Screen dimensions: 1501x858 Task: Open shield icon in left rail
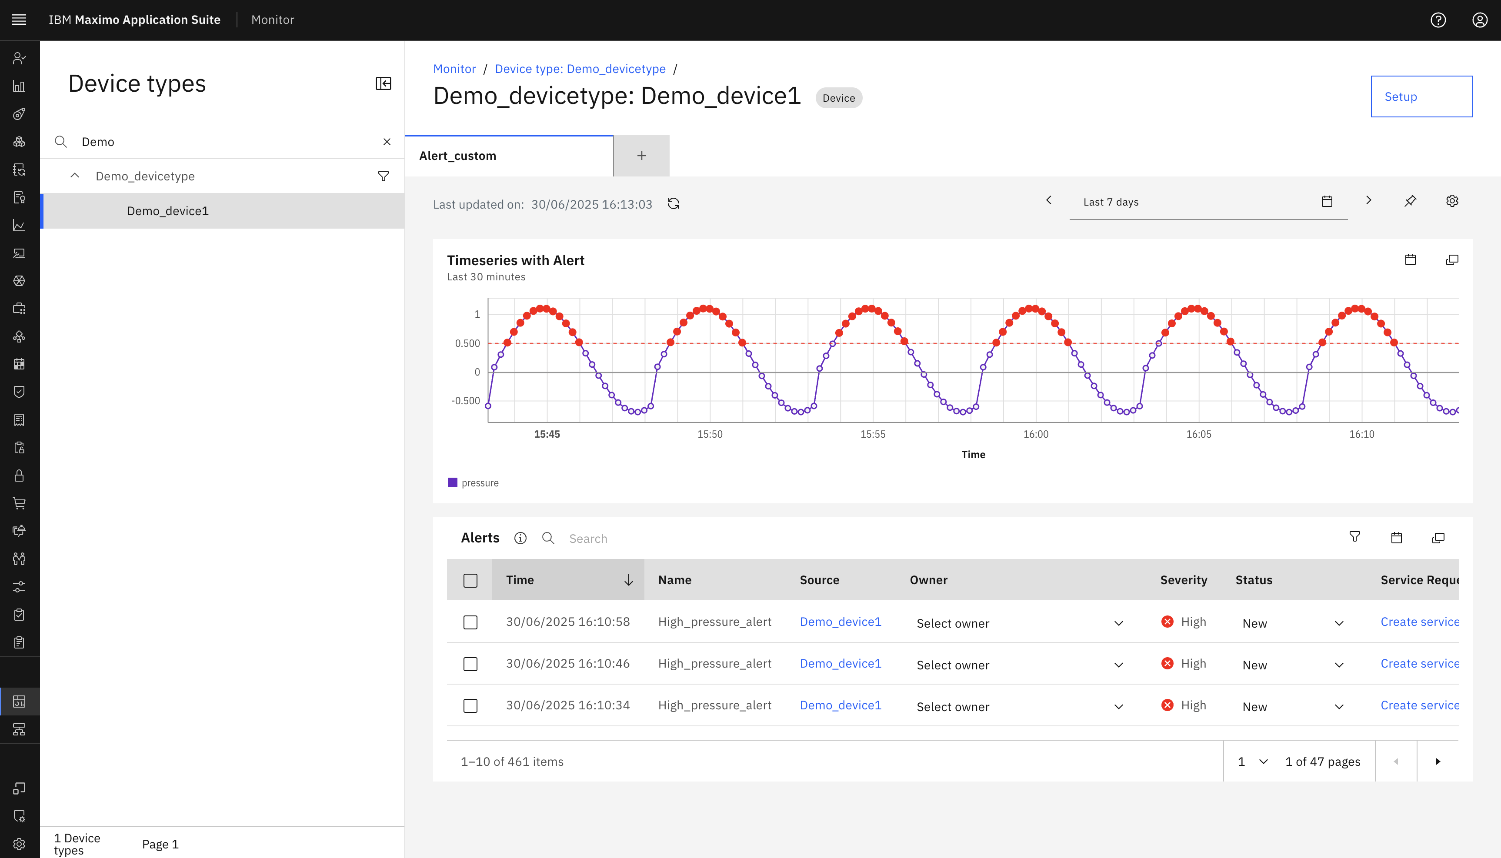click(x=20, y=392)
